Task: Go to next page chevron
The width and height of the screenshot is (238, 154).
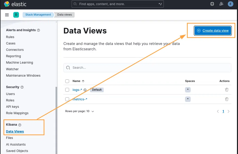Action: 229,111
